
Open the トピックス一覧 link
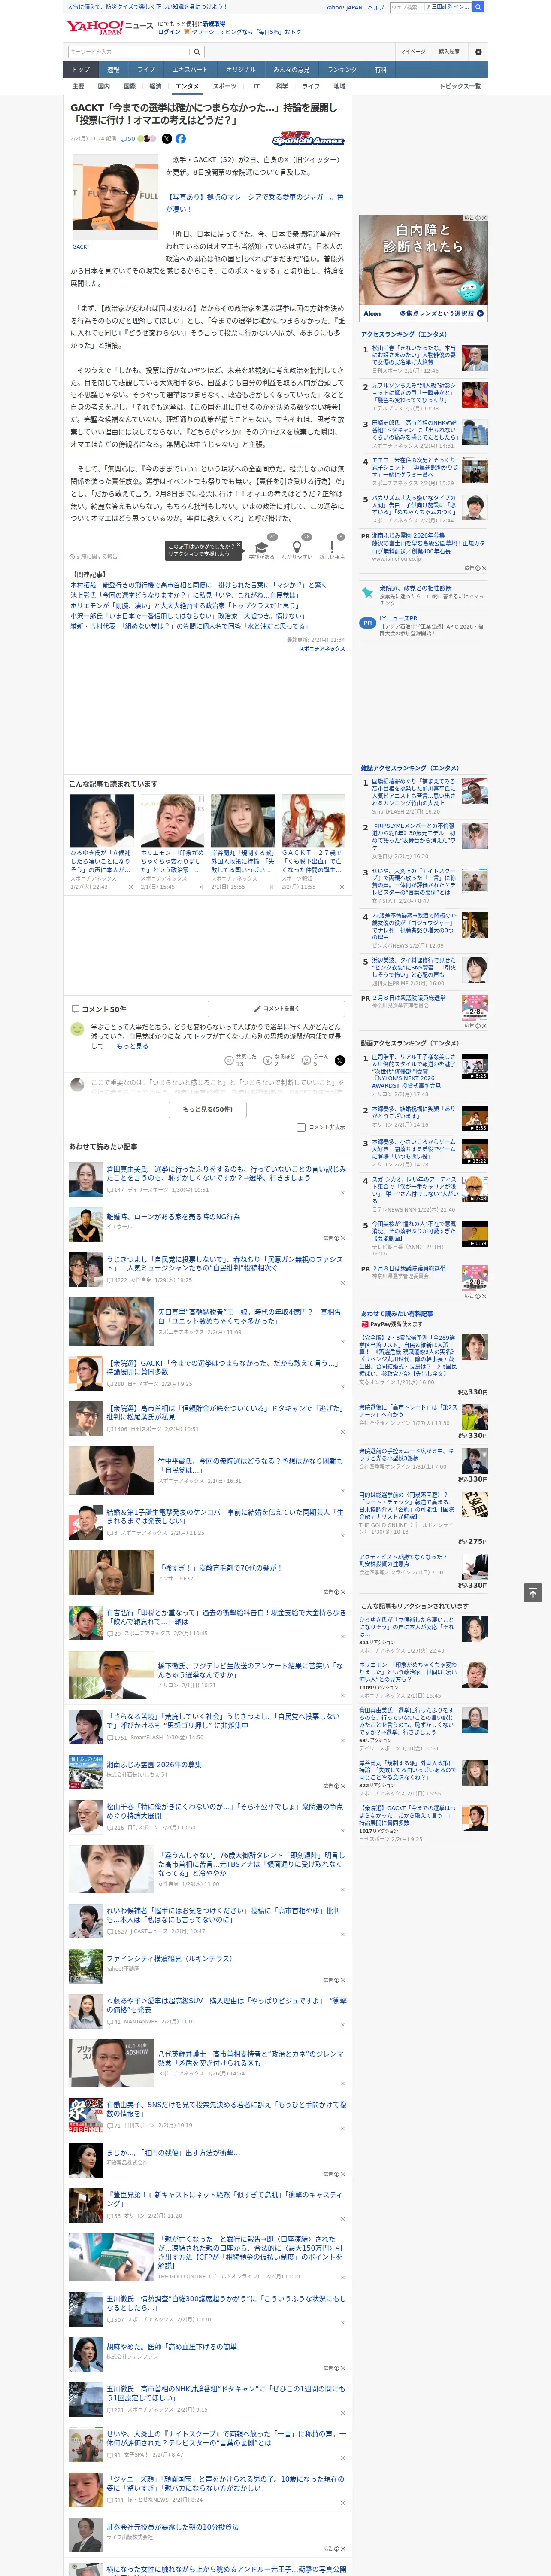pyautogui.click(x=460, y=86)
